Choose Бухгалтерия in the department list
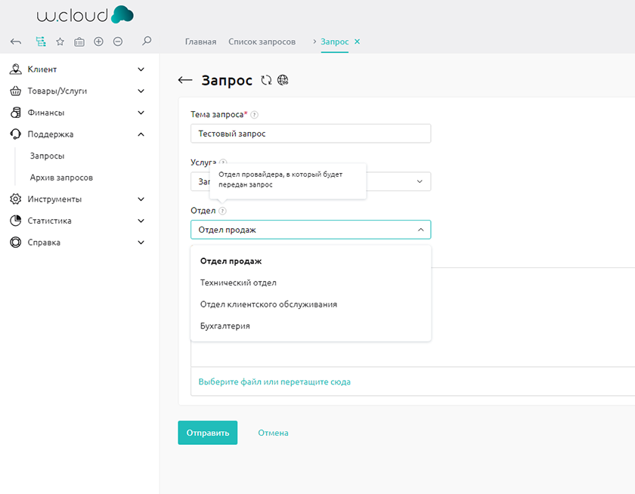Image resolution: width=635 pixels, height=494 pixels. pyautogui.click(x=225, y=326)
